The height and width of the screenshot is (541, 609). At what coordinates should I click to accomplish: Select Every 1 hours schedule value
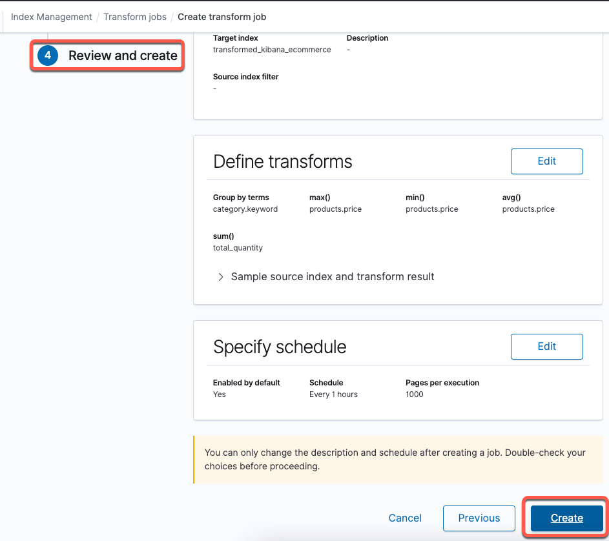333,394
